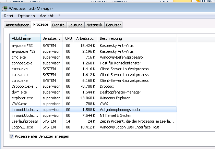Select csrss.exe using 1.612 K
215x149 pixels.
(93, 75)
